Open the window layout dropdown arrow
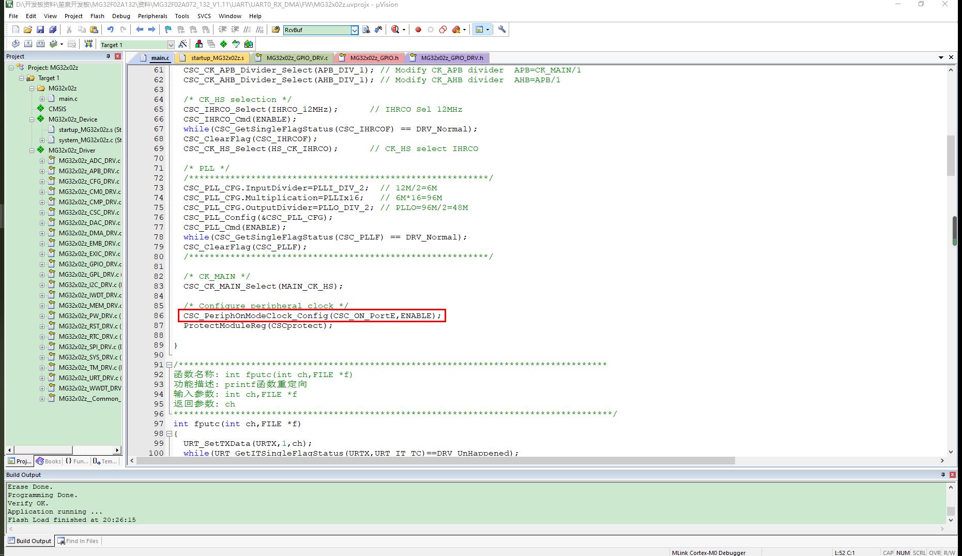The width and height of the screenshot is (962, 556). [487, 29]
